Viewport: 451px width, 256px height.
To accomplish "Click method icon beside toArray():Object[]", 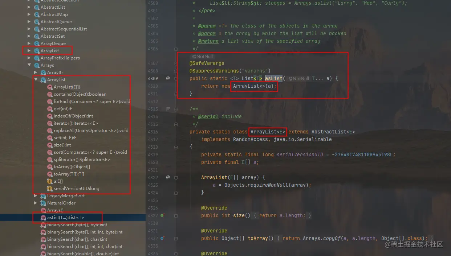I will tap(50, 167).
